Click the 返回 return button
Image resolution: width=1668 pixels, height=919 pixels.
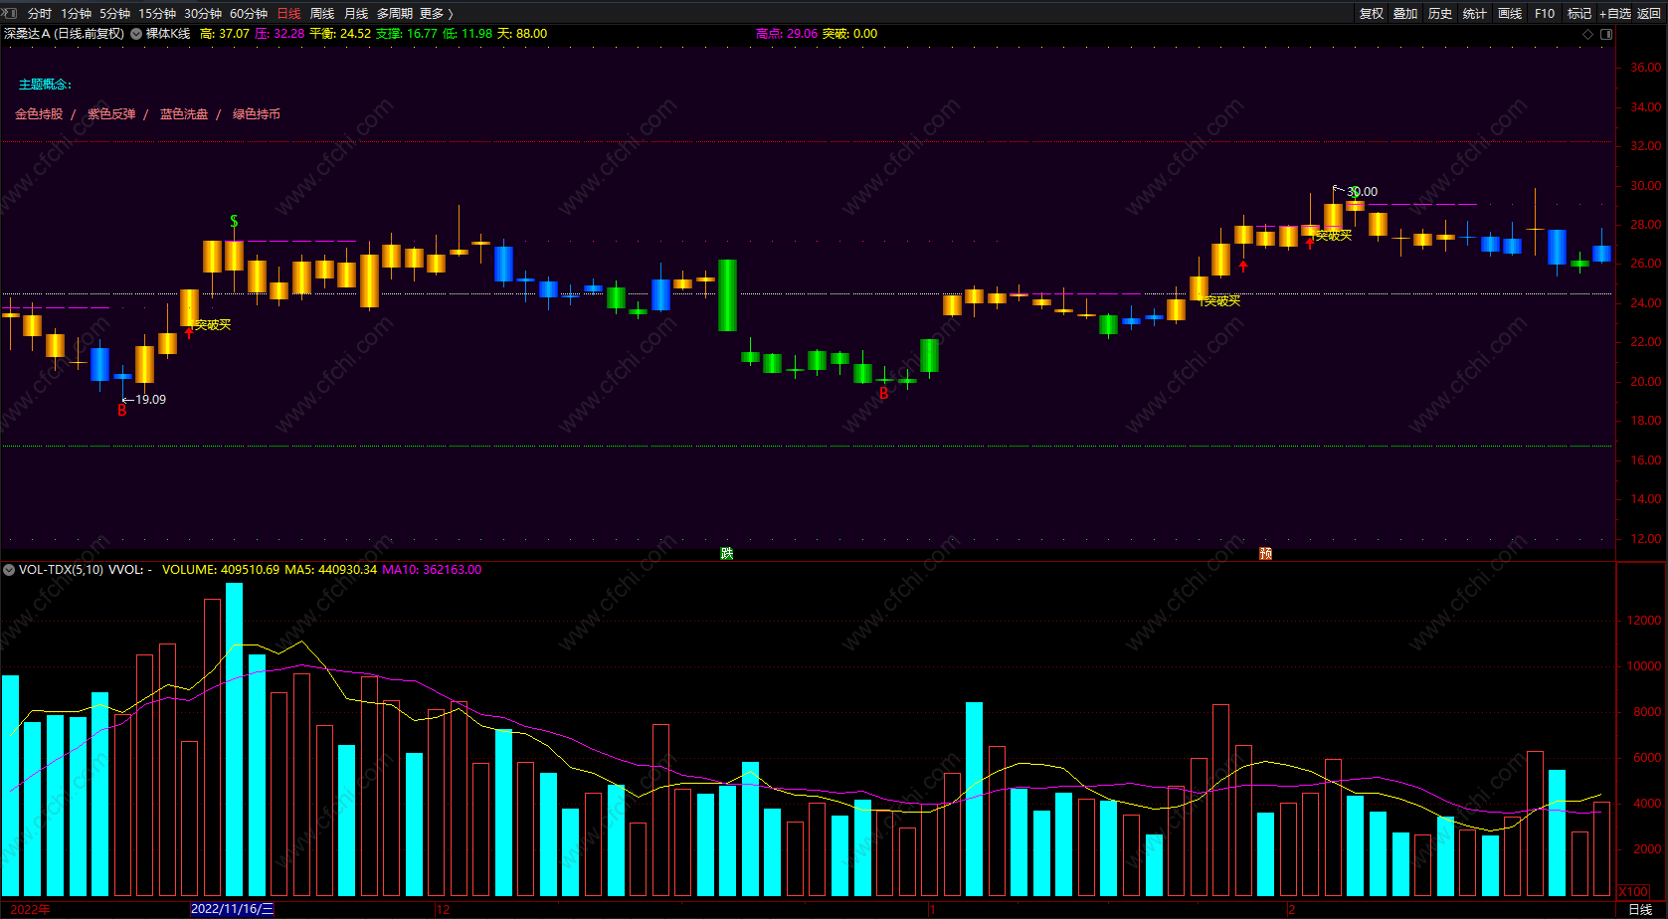tap(1649, 13)
